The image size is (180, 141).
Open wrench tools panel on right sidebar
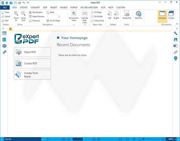click(x=175, y=33)
